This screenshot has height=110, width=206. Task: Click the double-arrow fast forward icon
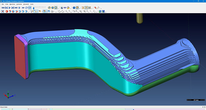(23, 8)
